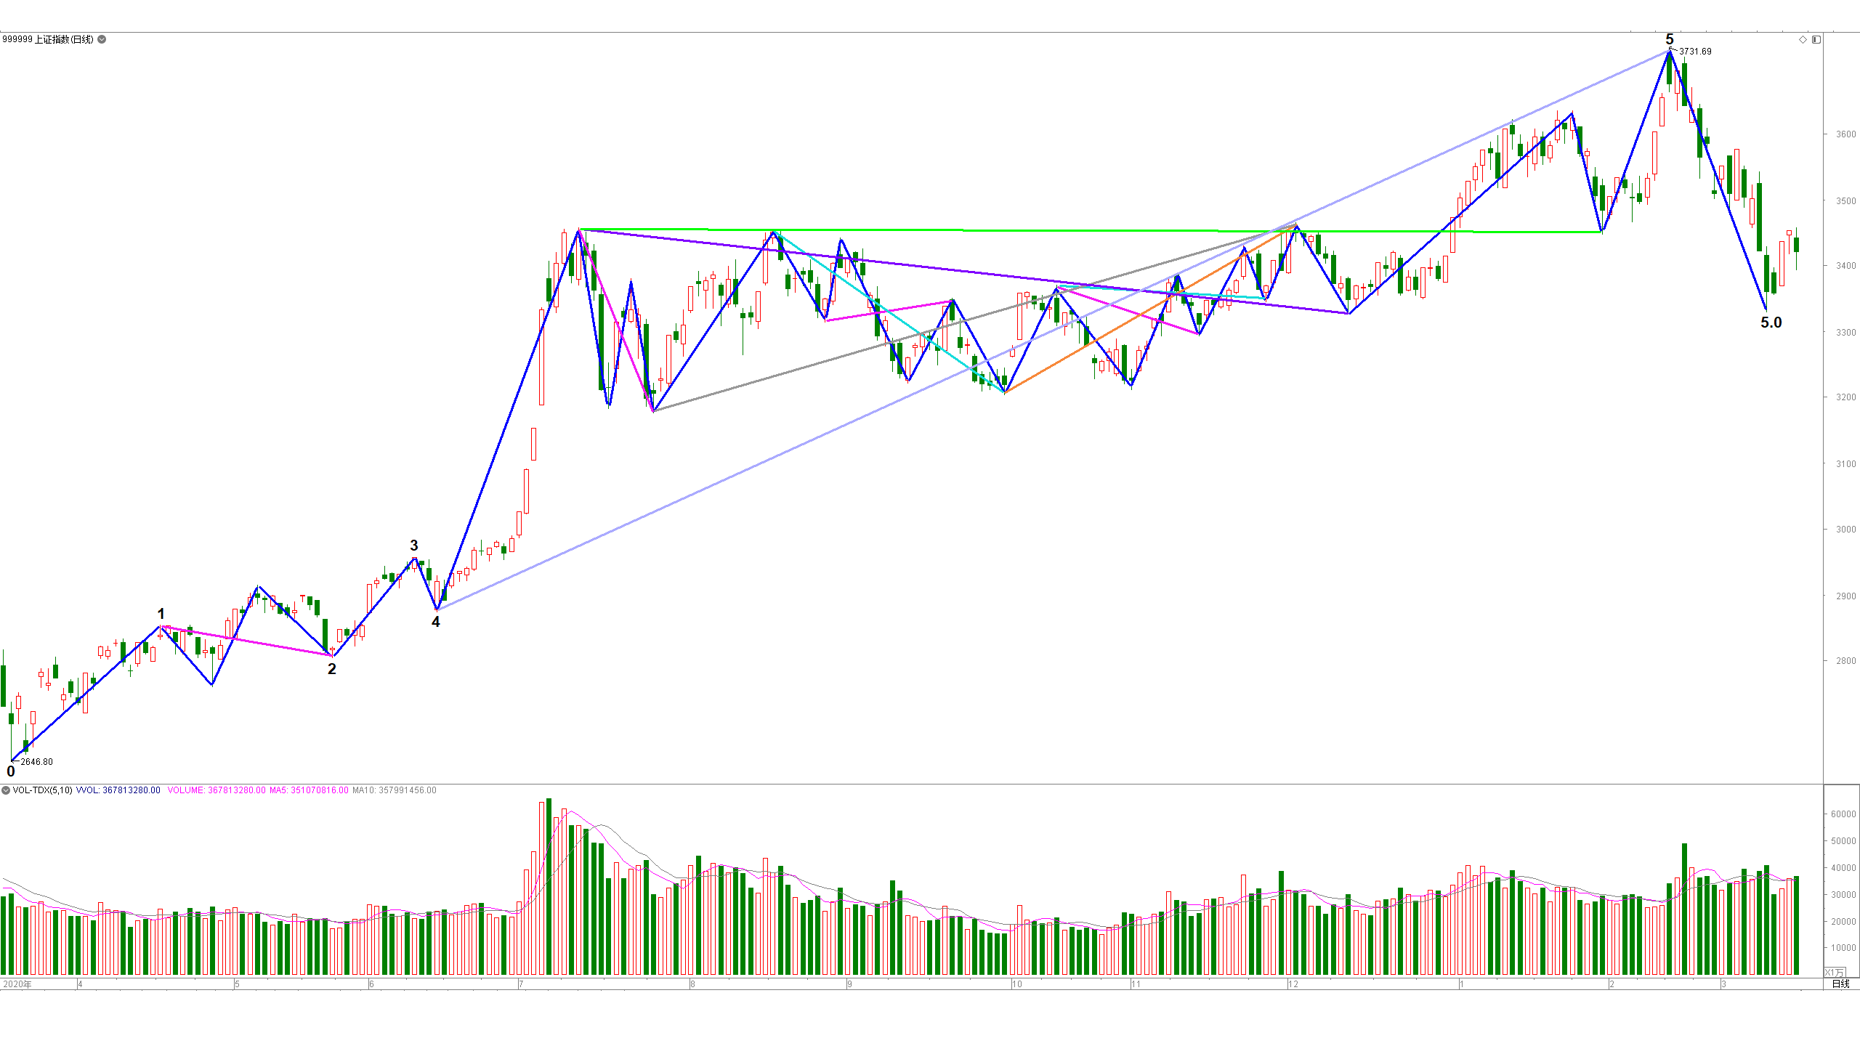Click the 10000 volume axis label
Screen dimensions: 1860x1046
click(1843, 948)
